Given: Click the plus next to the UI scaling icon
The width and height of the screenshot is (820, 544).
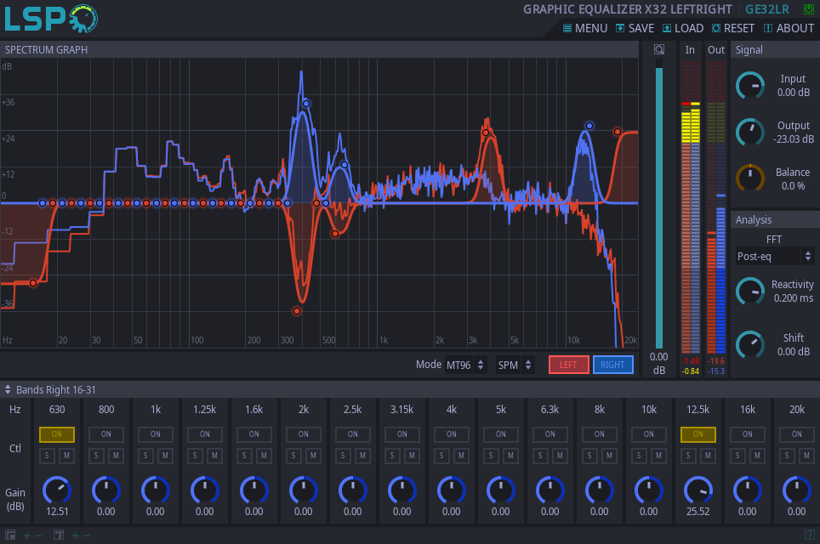Looking at the screenshot, I should tap(26, 535).
